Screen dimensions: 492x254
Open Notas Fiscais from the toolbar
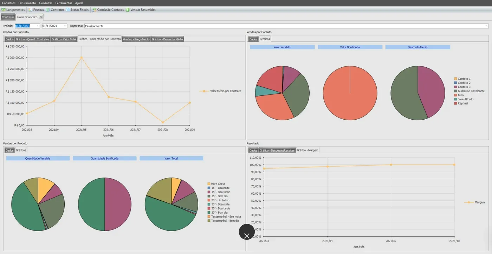click(x=77, y=10)
